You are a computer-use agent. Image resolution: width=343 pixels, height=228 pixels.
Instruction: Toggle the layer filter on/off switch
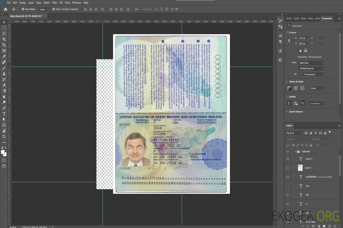tap(330, 132)
